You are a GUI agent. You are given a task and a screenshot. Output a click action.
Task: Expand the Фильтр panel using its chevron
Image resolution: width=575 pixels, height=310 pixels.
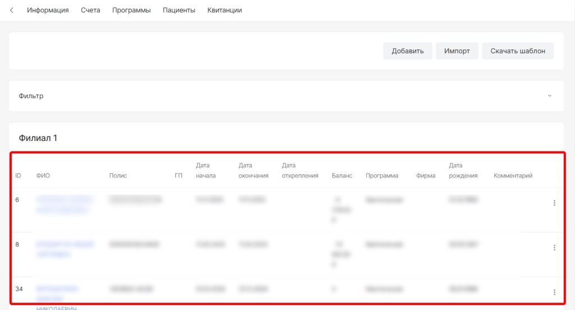[549, 96]
